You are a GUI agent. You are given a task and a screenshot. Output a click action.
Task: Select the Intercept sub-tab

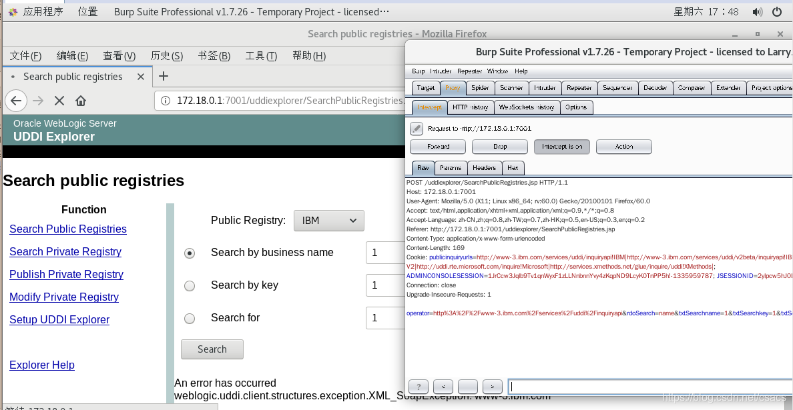click(430, 107)
